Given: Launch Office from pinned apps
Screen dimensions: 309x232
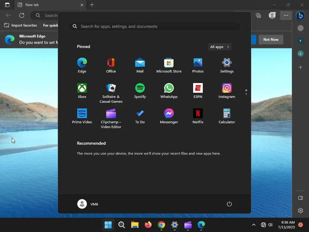Looking at the screenshot, I should [x=111, y=66].
